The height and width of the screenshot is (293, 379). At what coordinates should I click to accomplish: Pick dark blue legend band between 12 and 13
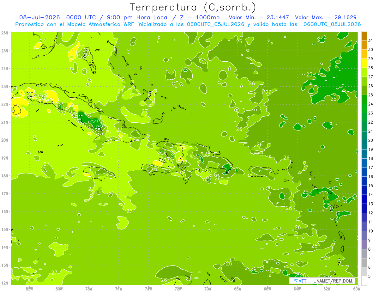364,208
